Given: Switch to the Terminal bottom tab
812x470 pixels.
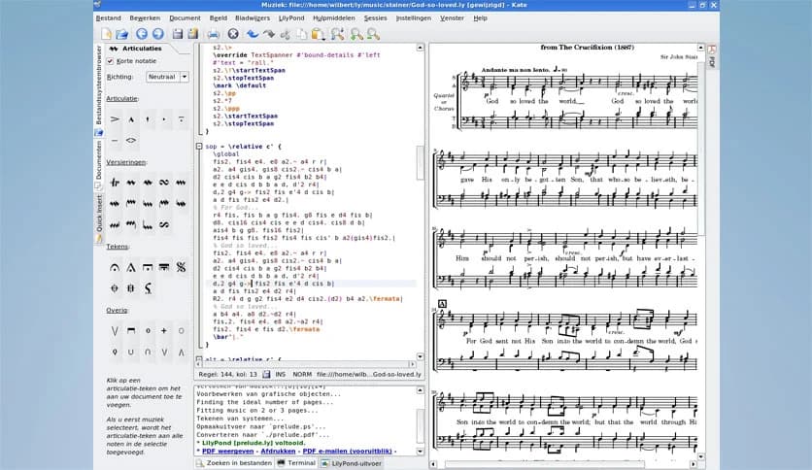Looking at the screenshot, I should point(296,463).
